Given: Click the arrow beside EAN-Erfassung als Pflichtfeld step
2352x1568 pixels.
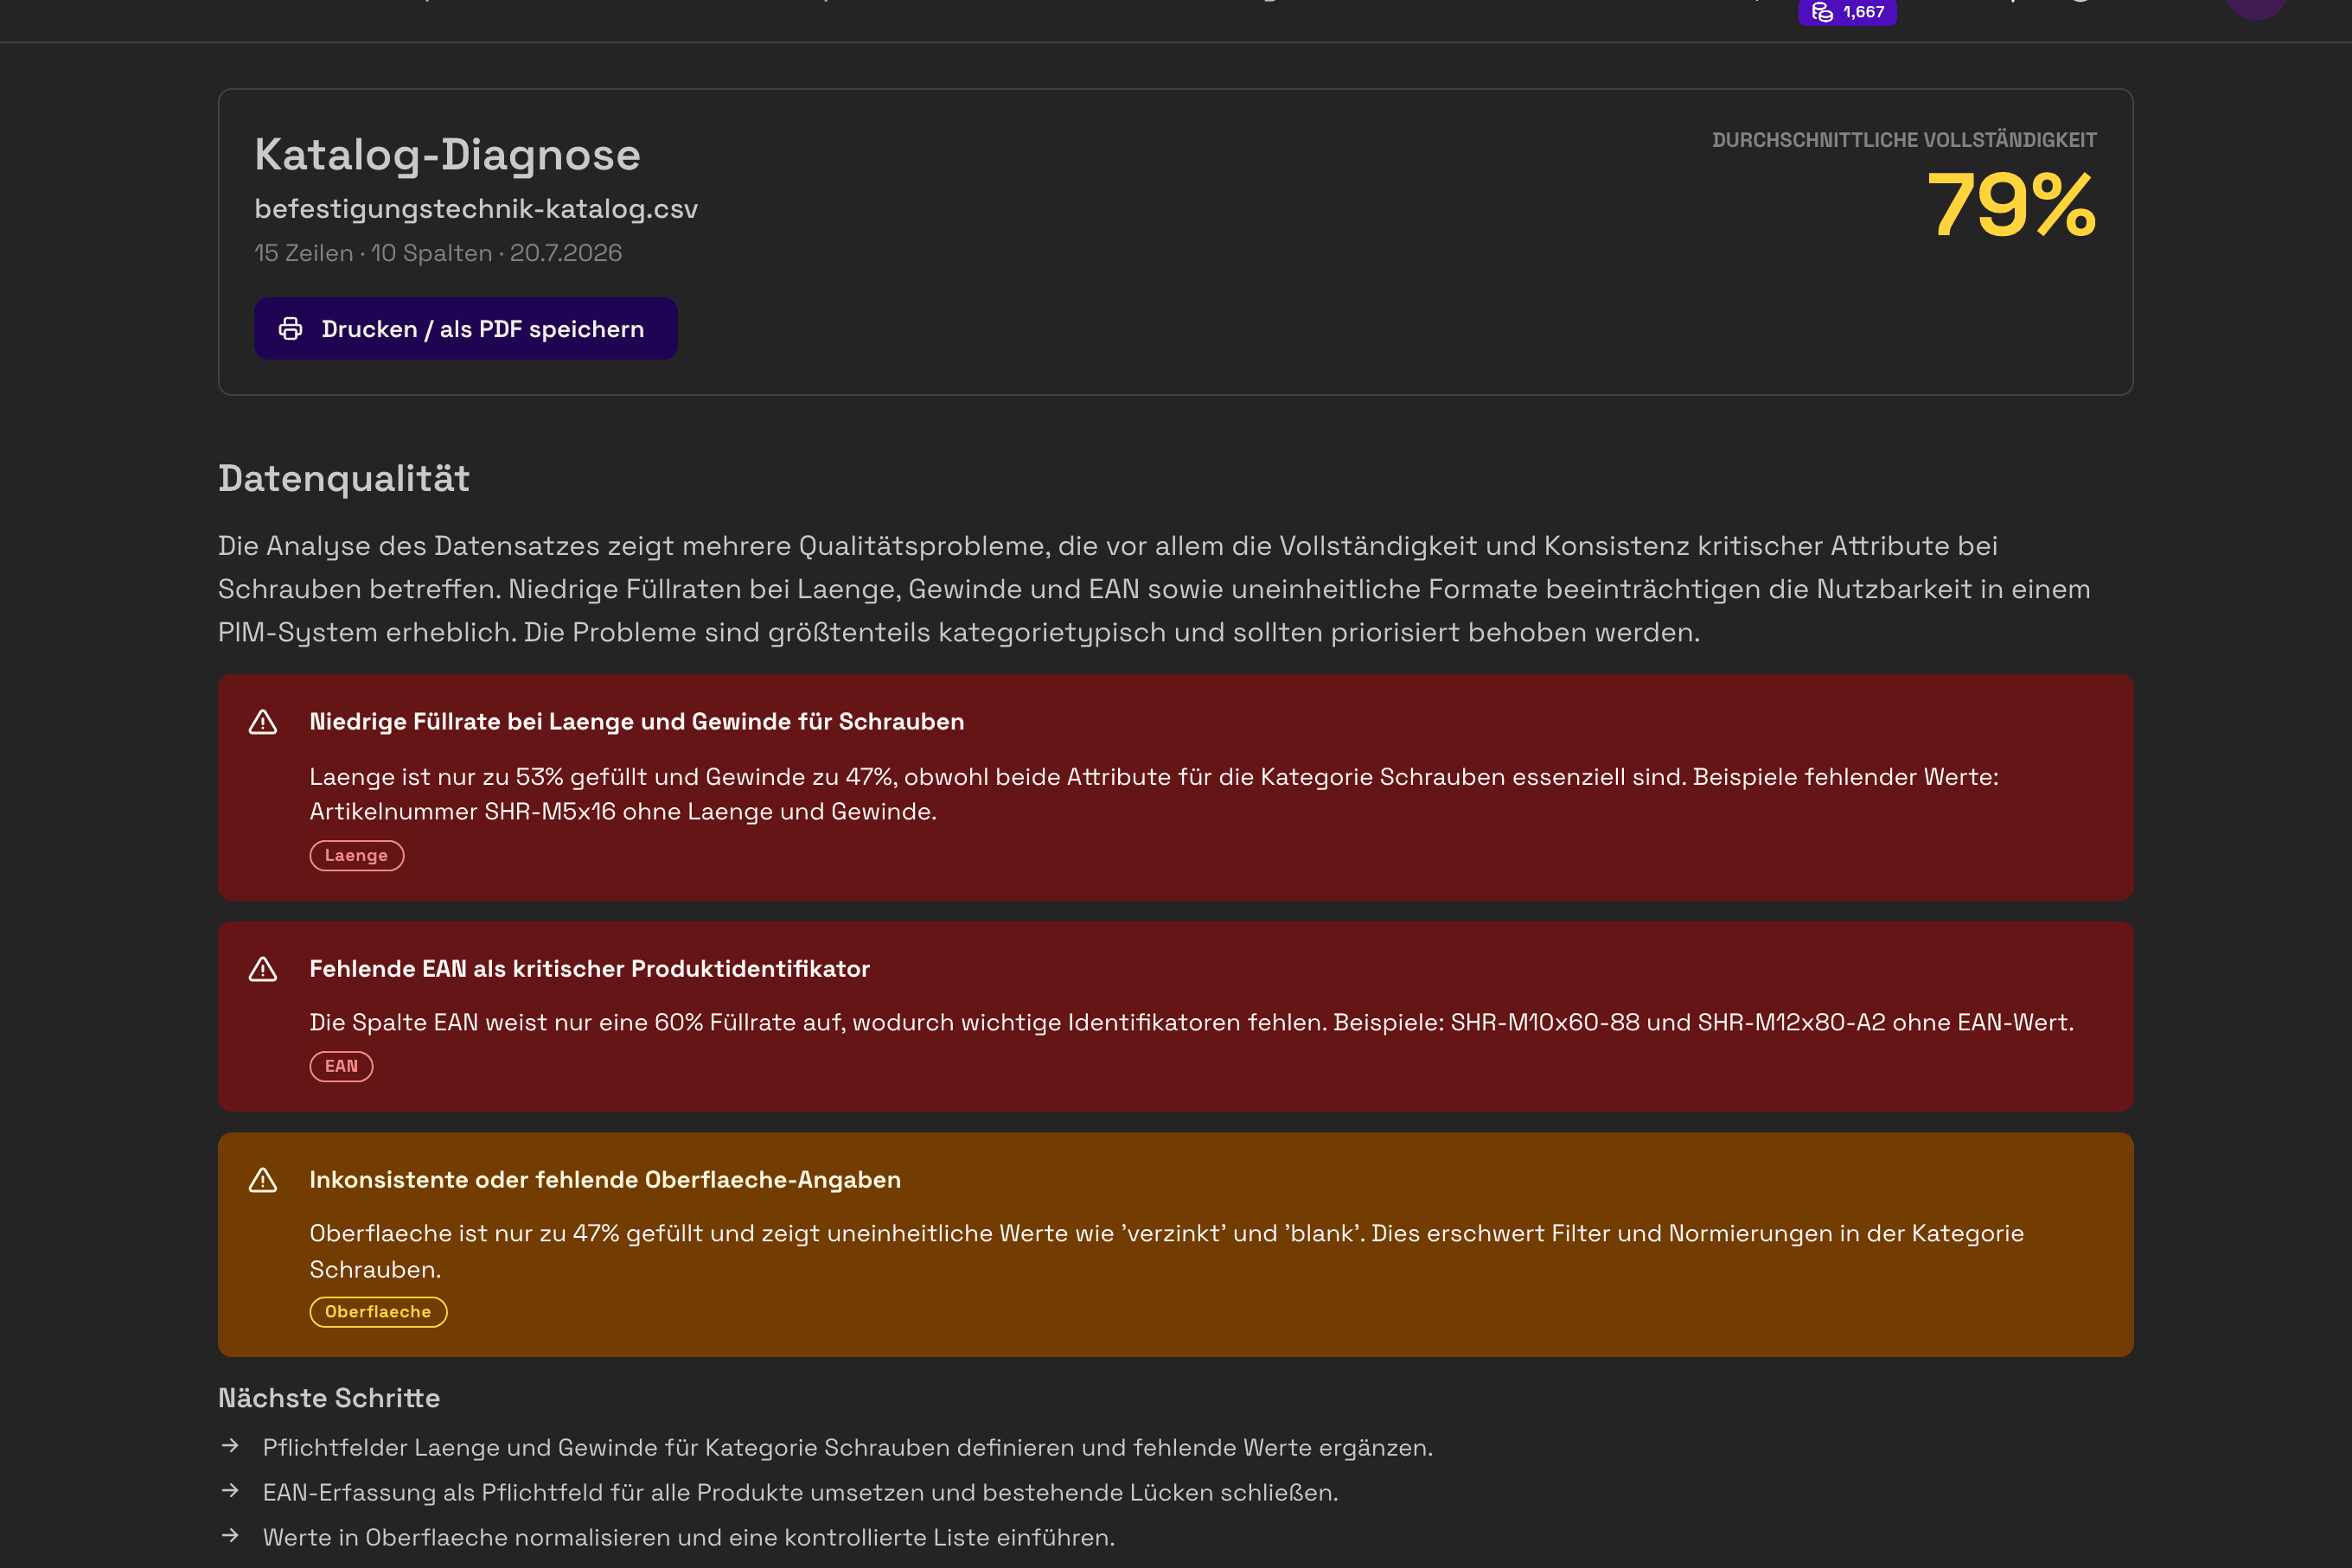Looking at the screenshot, I should pyautogui.click(x=230, y=1491).
